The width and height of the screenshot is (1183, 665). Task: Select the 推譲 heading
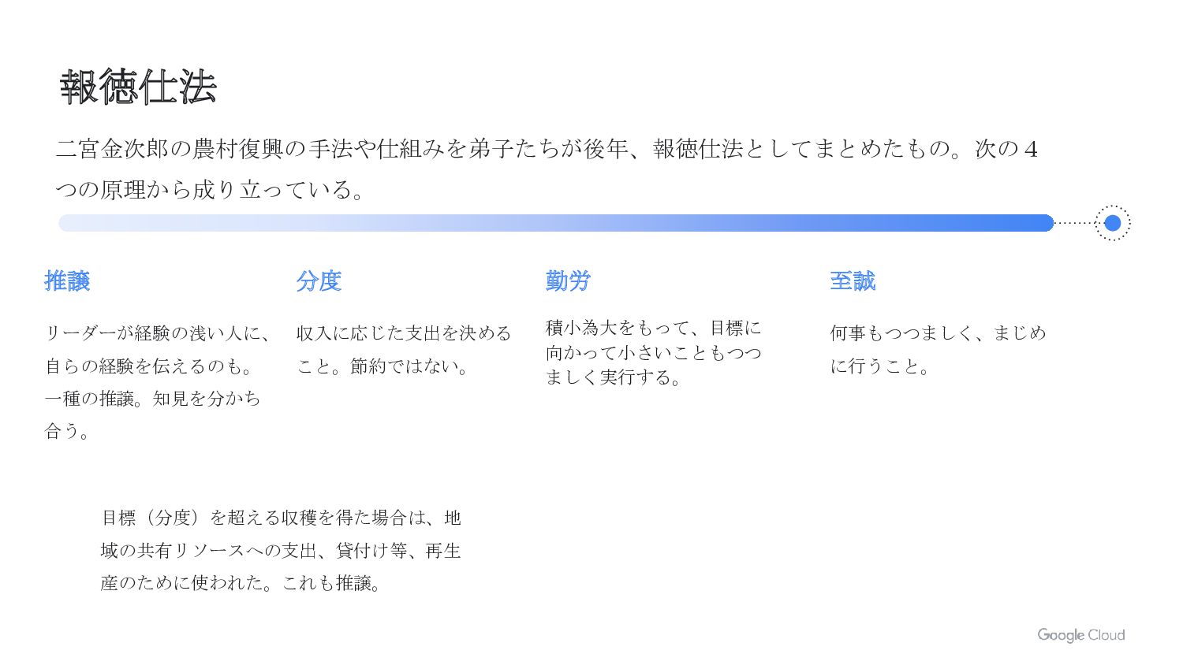pos(67,280)
